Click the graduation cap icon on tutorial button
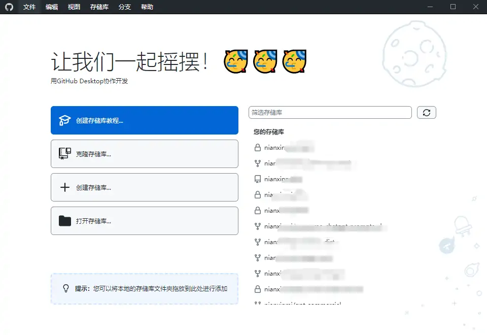The image size is (487, 335). [x=64, y=120]
